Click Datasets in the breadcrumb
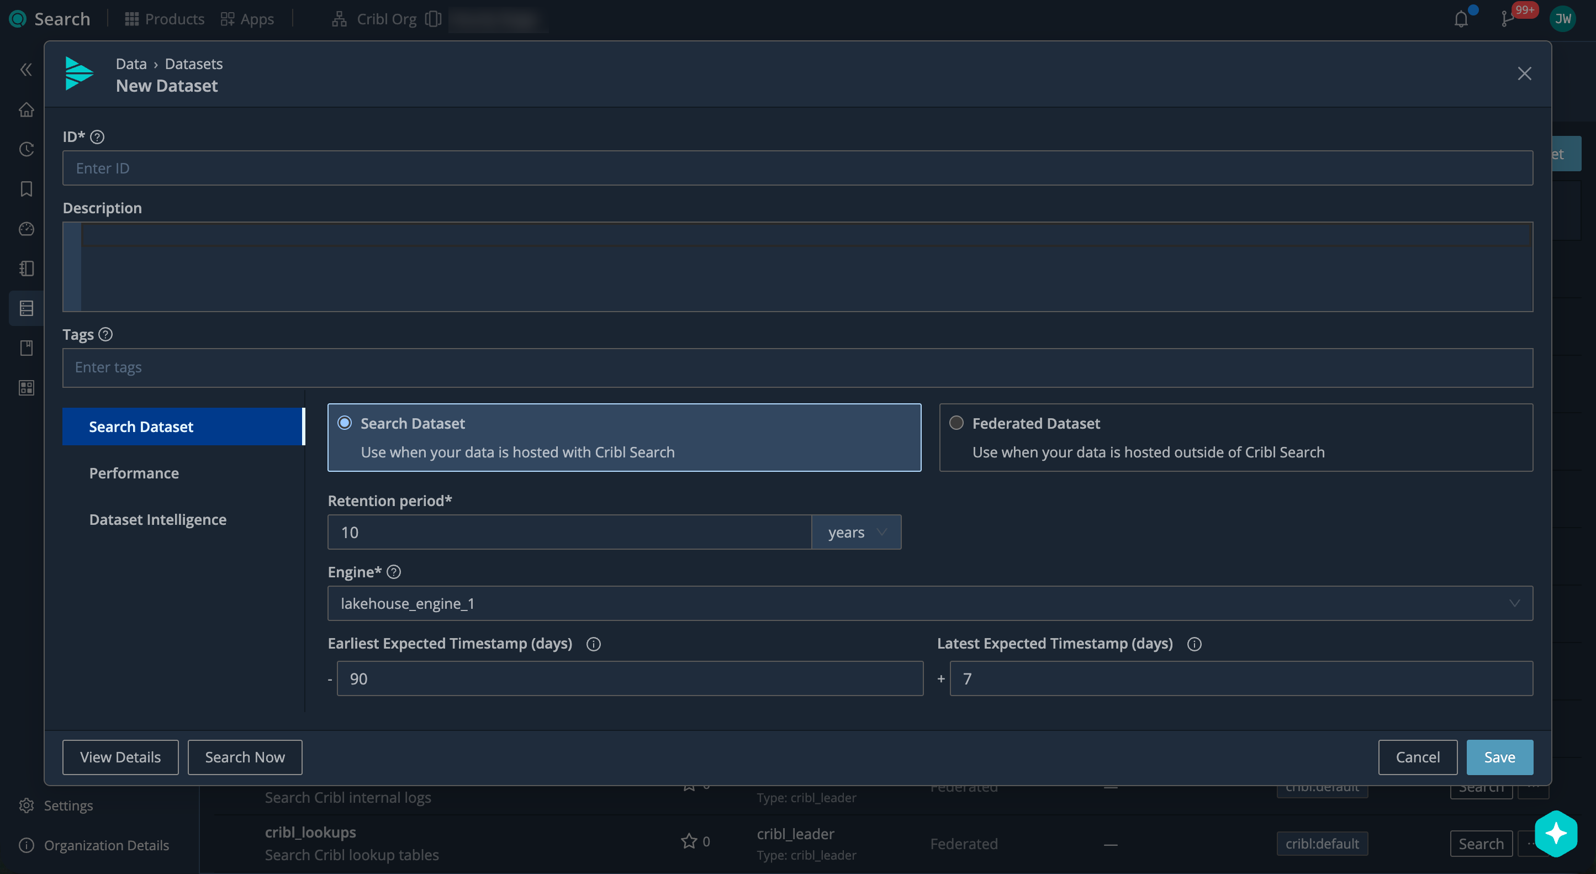1596x874 pixels. [x=194, y=64]
